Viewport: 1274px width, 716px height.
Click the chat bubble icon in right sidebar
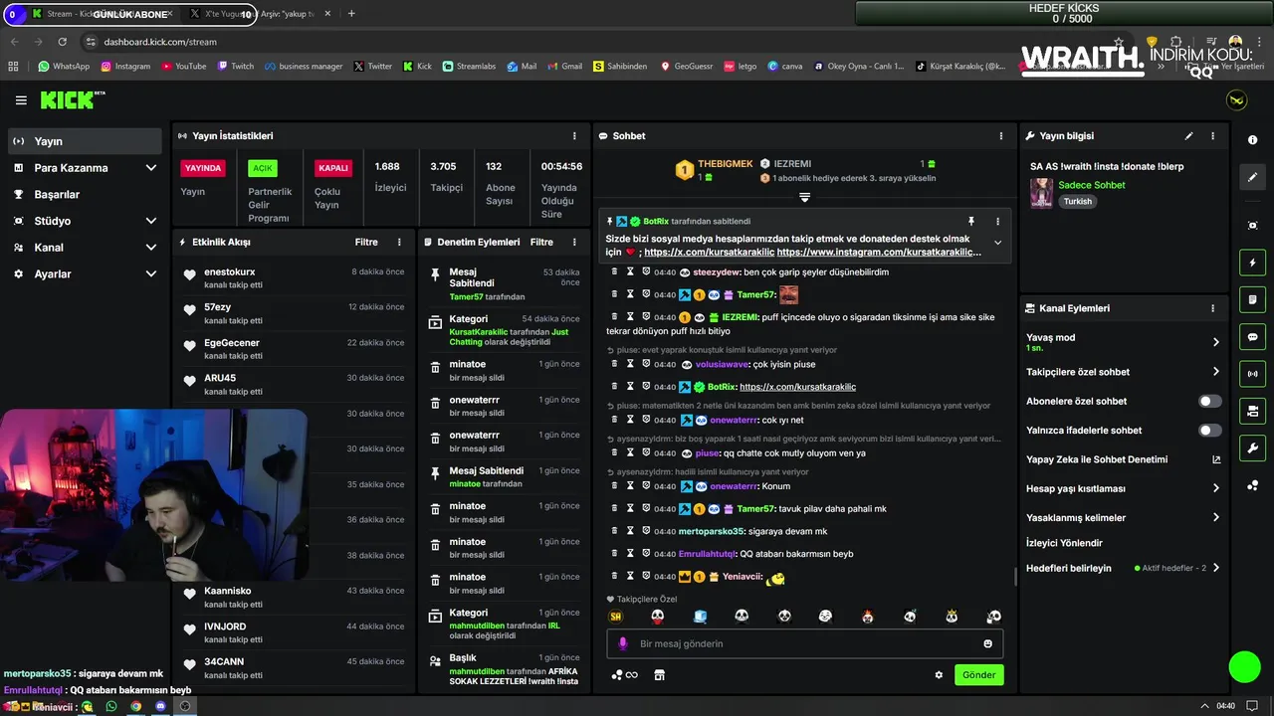click(1253, 336)
